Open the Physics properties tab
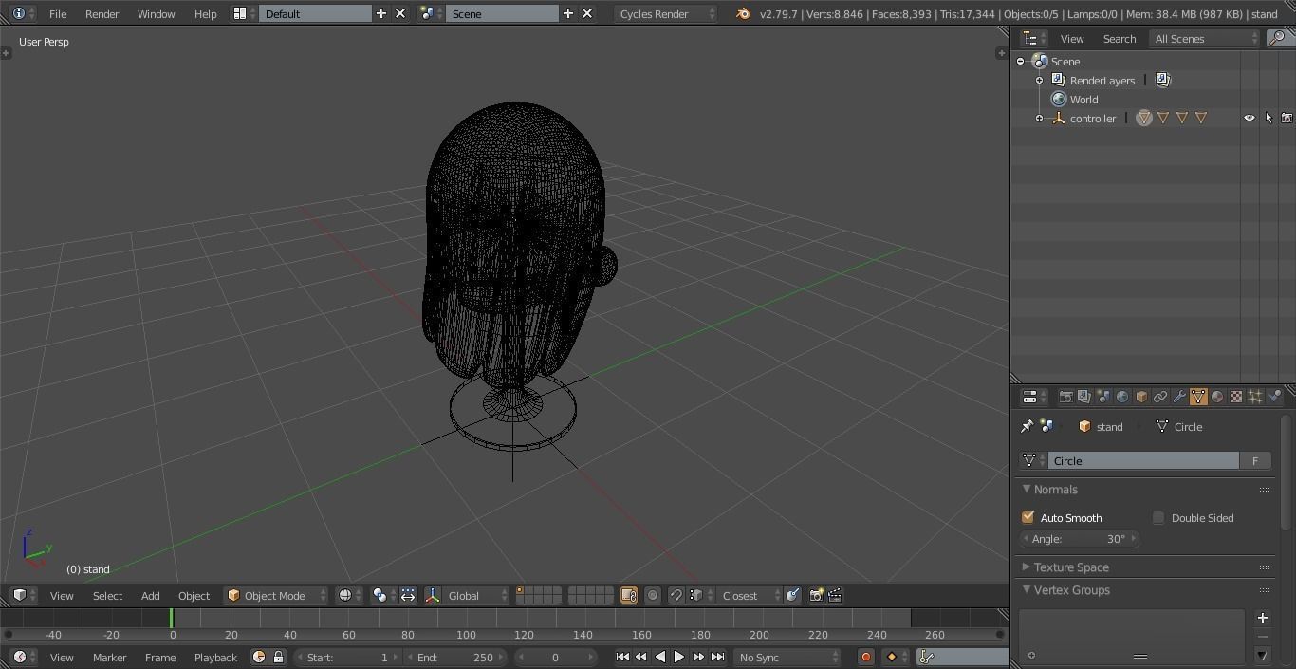Viewport: 1296px width, 669px height. pyautogui.click(x=1274, y=397)
